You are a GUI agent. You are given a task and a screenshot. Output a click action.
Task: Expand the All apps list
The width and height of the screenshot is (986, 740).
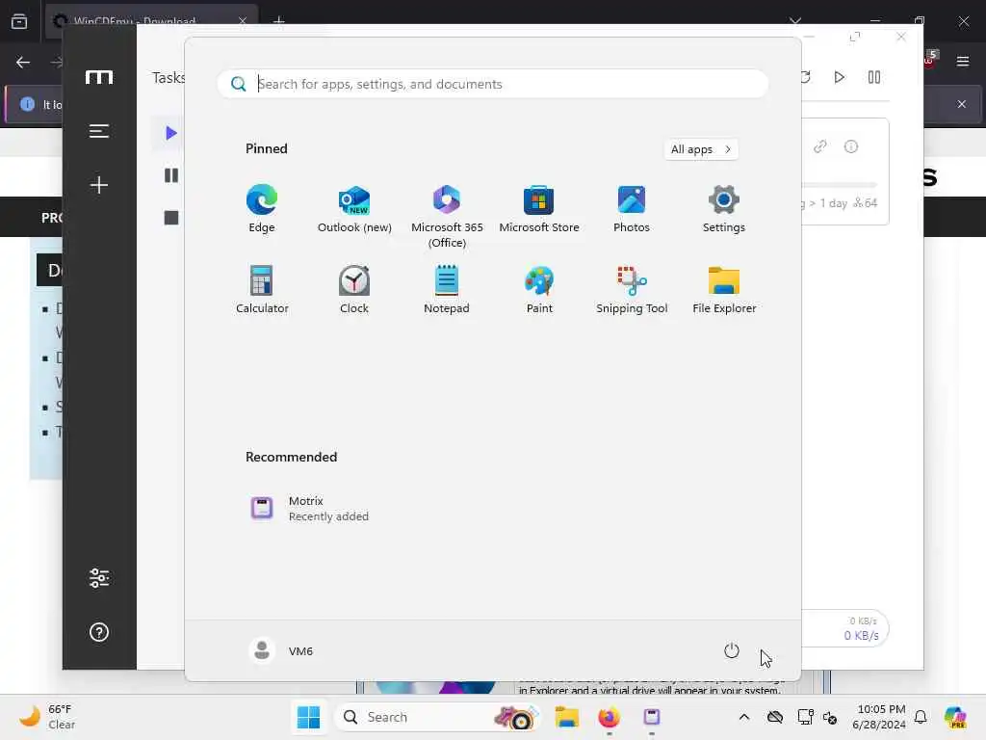[701, 149]
